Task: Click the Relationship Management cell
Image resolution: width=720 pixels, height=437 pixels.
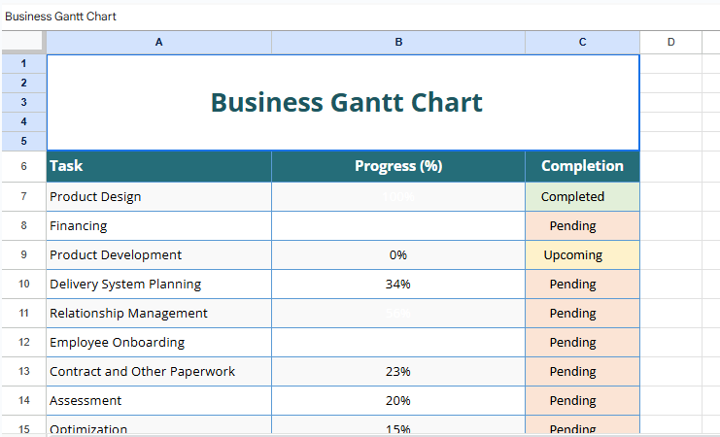Action: click(158, 314)
